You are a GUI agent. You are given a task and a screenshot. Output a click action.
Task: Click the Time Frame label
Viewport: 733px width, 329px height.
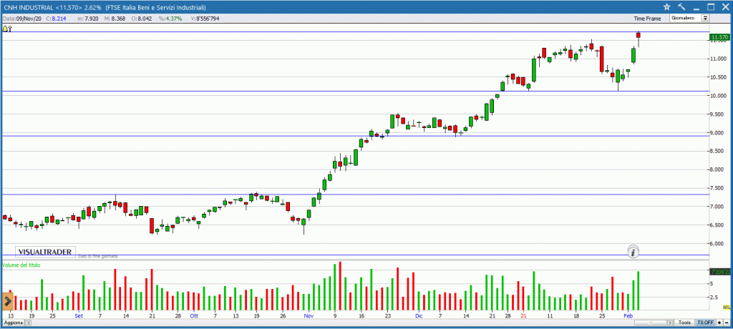coord(647,19)
